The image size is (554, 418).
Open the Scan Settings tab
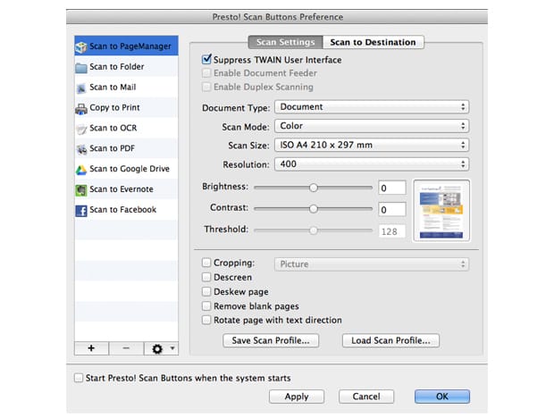pyautogui.click(x=285, y=42)
